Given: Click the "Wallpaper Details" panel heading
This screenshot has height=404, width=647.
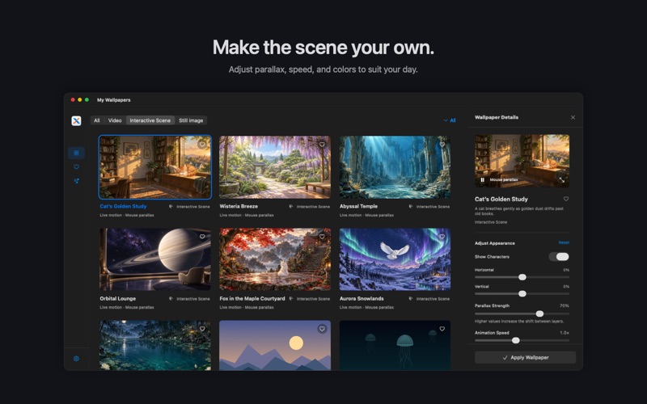Looking at the screenshot, I should click(497, 117).
